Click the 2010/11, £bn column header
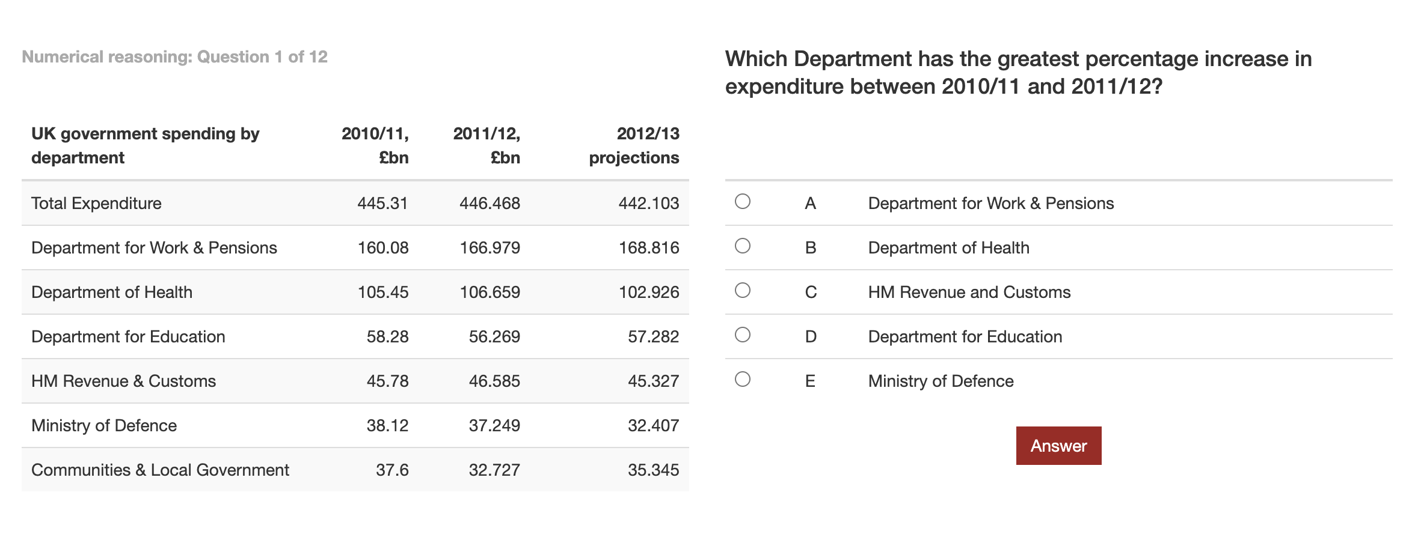The image size is (1412, 543). tap(375, 145)
